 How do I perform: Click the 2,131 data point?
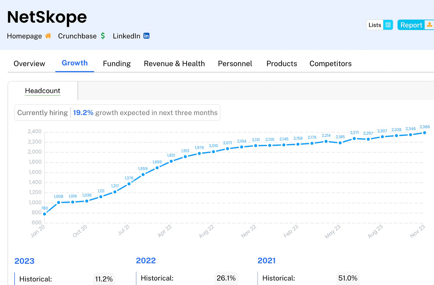point(256,145)
